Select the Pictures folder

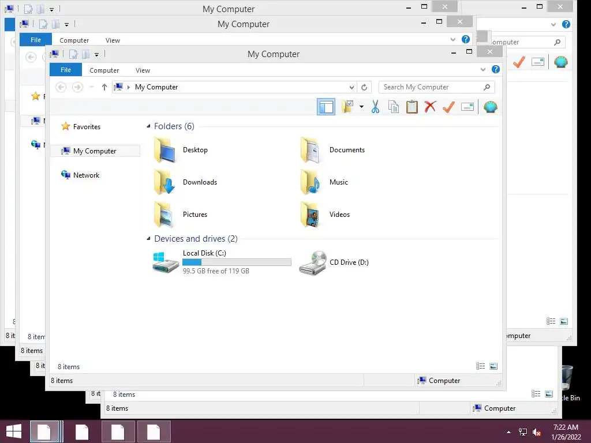pos(181,215)
